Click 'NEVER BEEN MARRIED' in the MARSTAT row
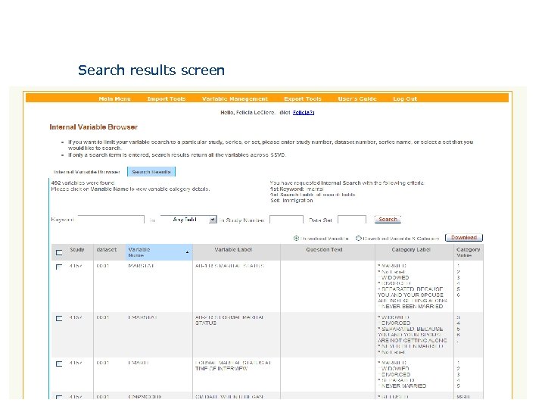545x409 pixels. coord(412,307)
